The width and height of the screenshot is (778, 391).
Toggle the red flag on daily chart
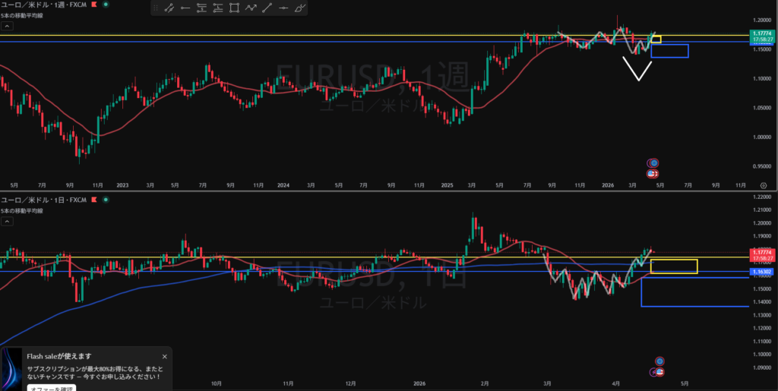tap(93, 200)
